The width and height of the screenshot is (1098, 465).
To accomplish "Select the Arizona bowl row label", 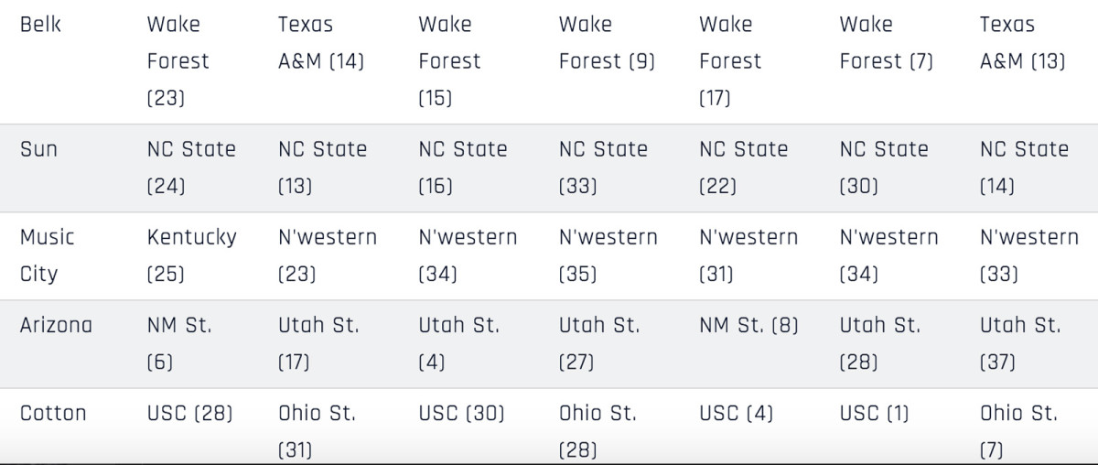I will point(56,325).
